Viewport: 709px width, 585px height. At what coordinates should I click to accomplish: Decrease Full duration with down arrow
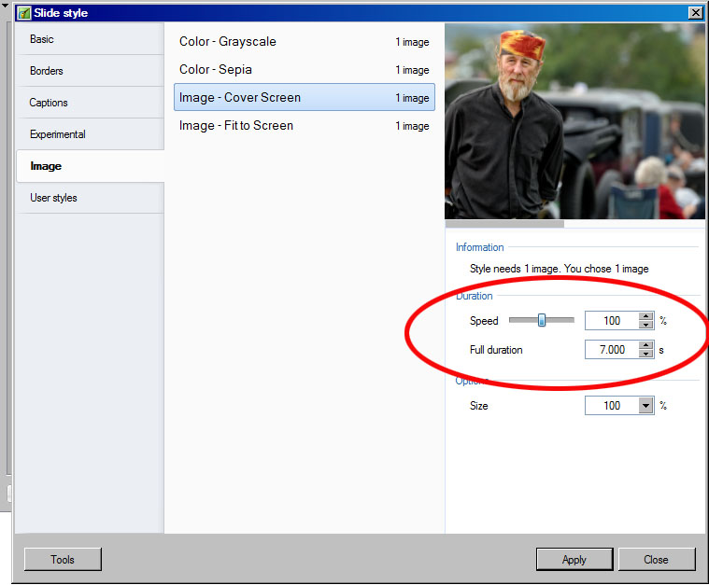tap(646, 354)
